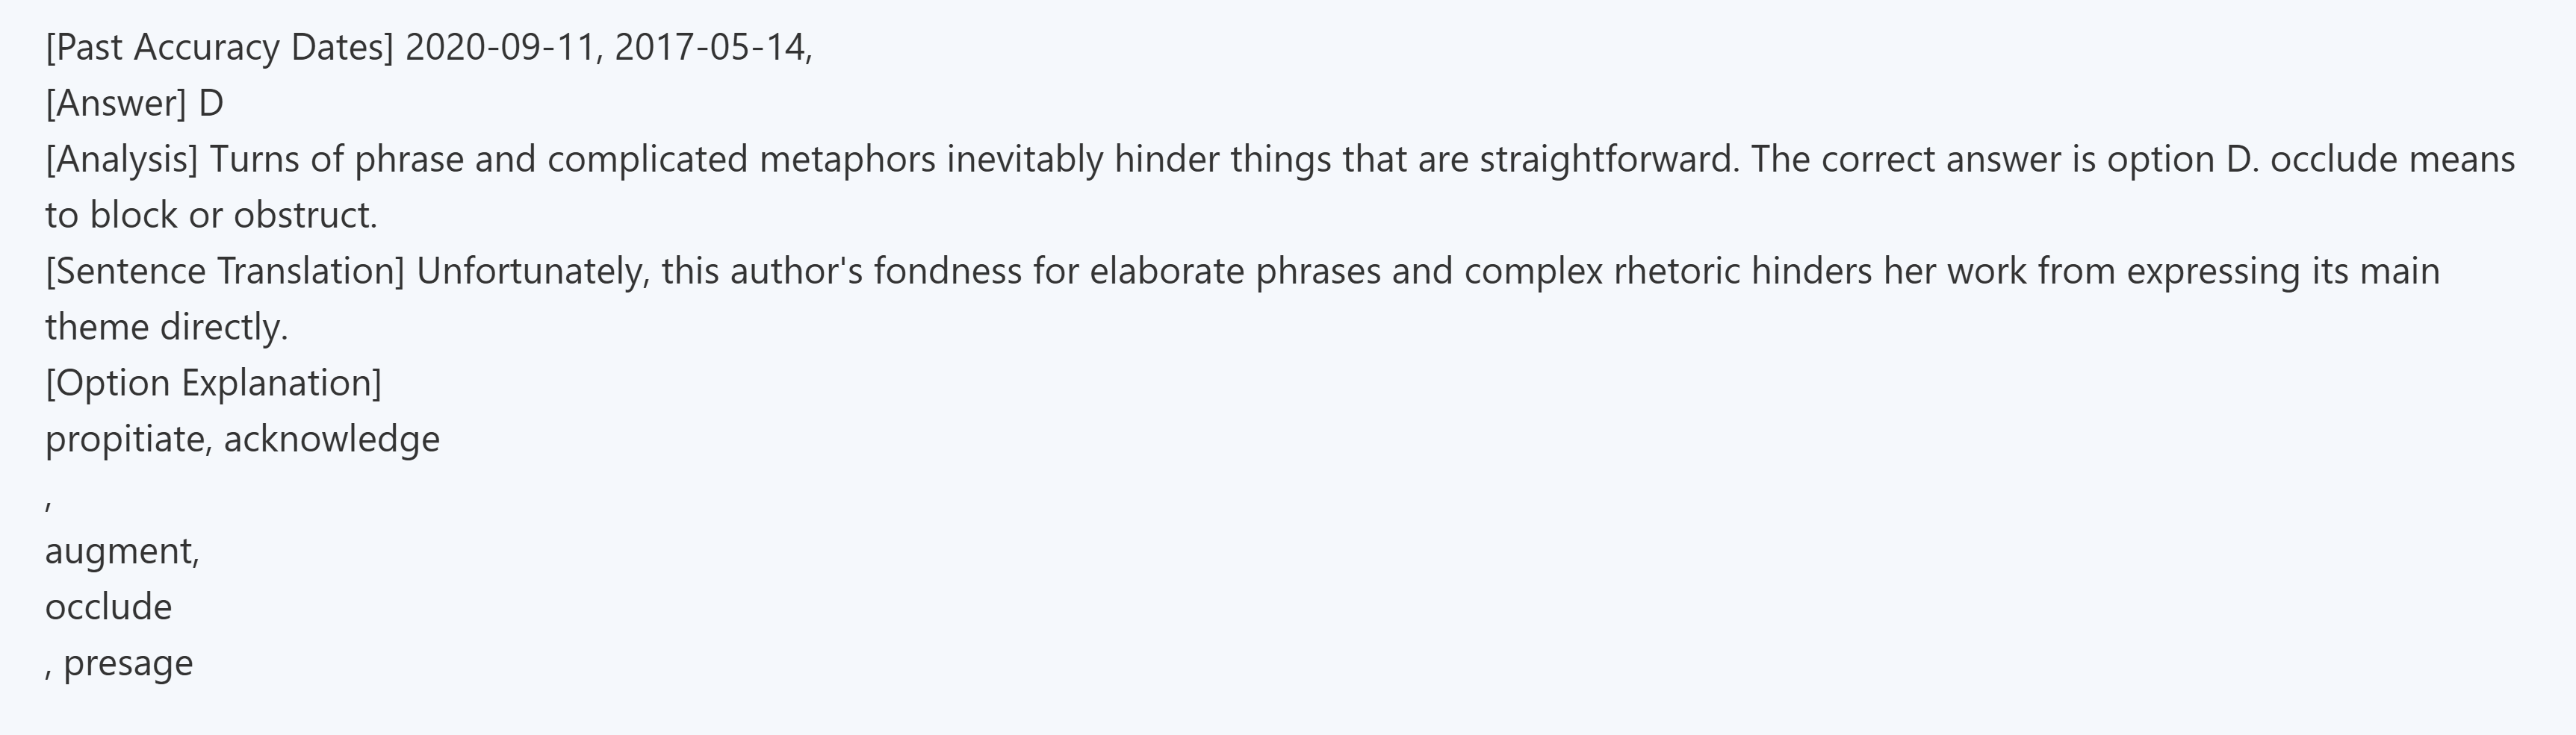2576x735 pixels.
Task: Click occlude in the option list
Action: (108, 606)
